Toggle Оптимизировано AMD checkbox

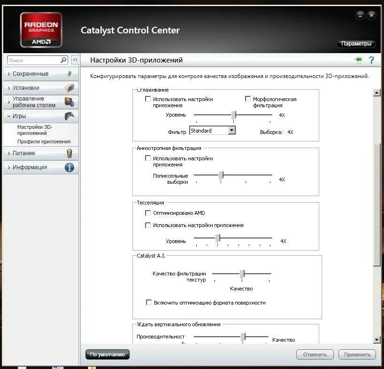(x=148, y=213)
